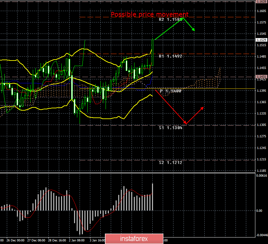Click the red arrow bottom turning point

(186, 124)
